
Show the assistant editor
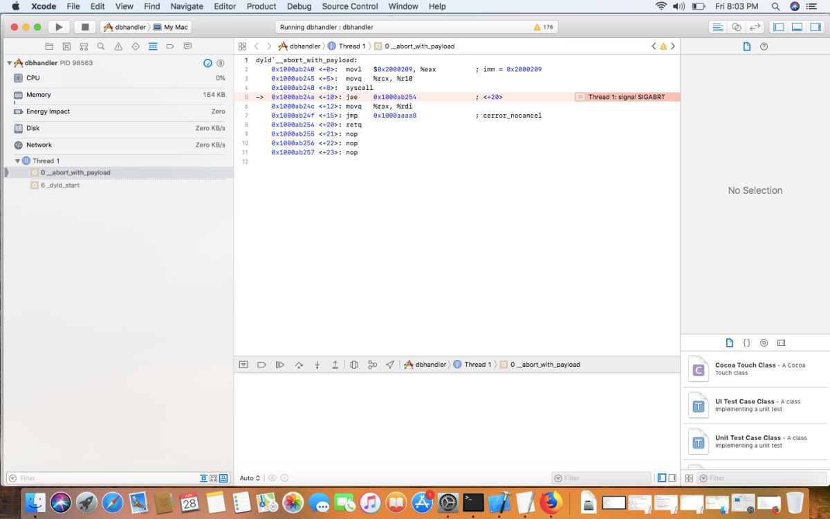[737, 27]
